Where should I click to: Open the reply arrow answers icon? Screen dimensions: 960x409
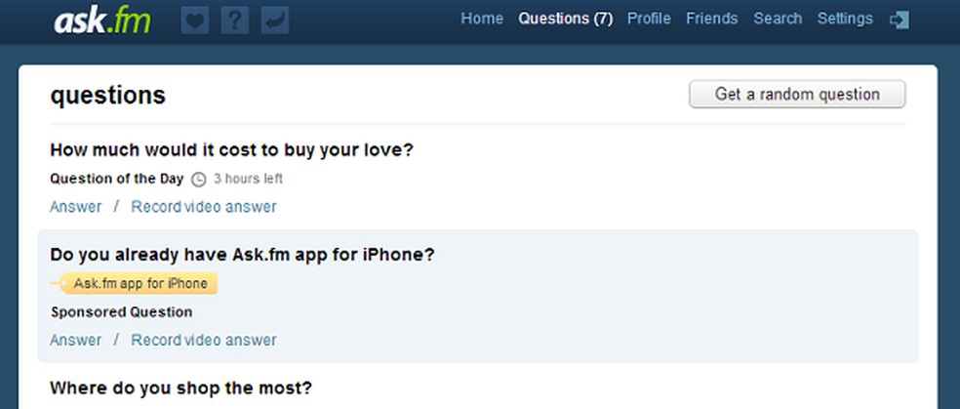tap(275, 20)
